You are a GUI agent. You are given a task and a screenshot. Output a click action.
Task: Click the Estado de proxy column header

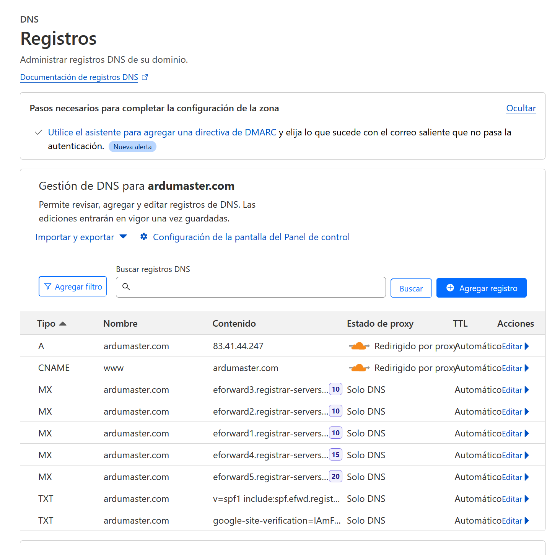click(x=380, y=324)
